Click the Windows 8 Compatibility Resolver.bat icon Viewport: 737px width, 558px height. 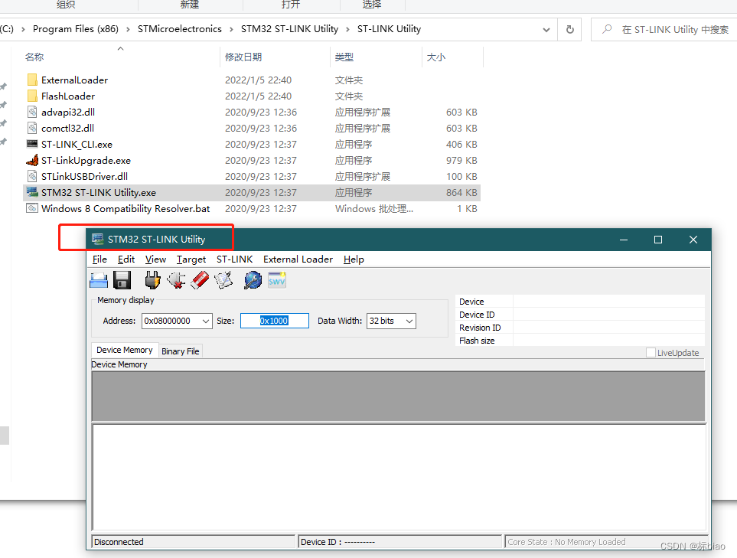(x=32, y=208)
